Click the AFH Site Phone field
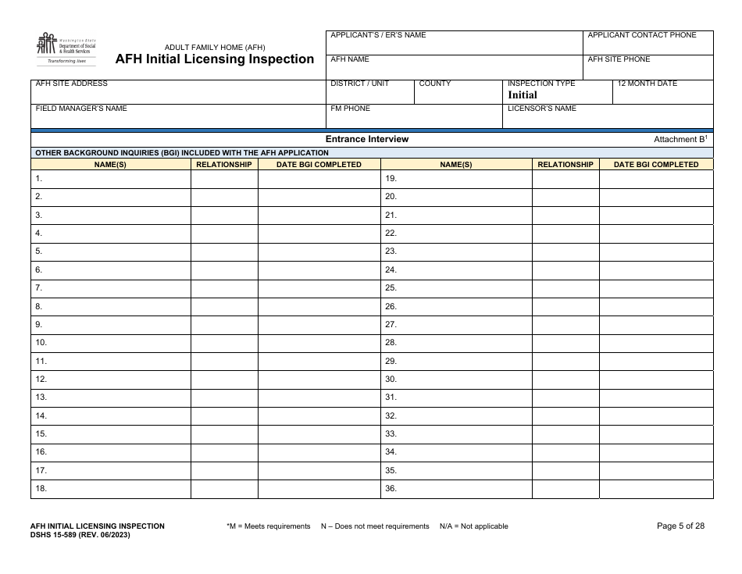 click(648, 65)
